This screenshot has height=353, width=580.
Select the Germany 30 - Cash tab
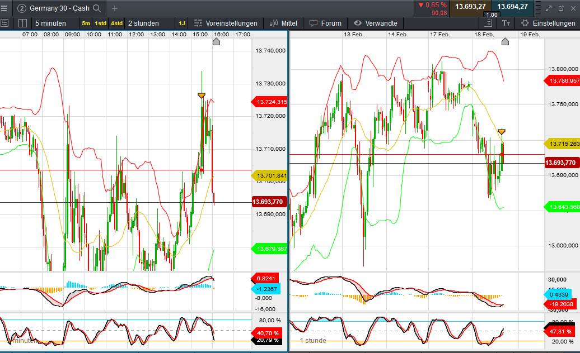tap(59, 8)
